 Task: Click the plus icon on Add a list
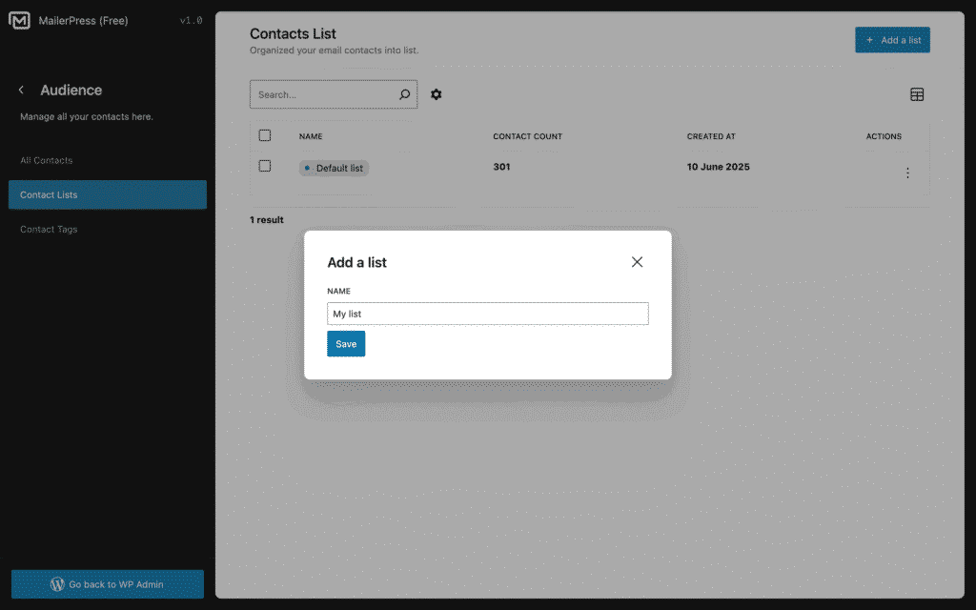869,40
